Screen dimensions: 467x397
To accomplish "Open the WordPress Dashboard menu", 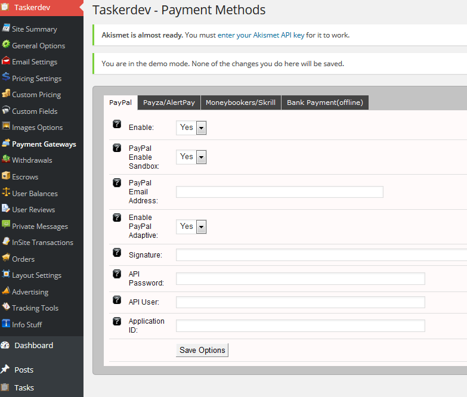I will point(33,346).
